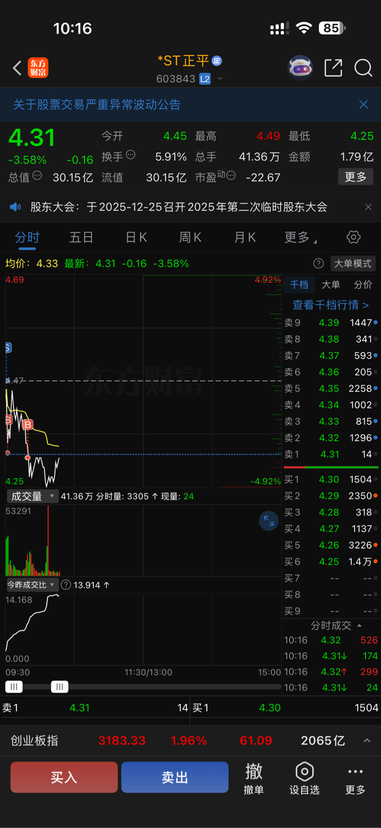381x828 pixels.
Task: Select the 分价 tab
Action: coord(363,285)
